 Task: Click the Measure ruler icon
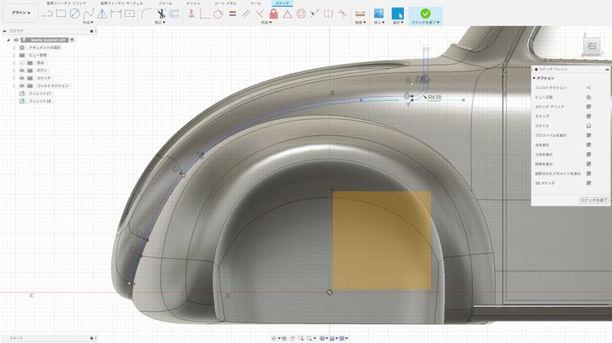click(360, 13)
